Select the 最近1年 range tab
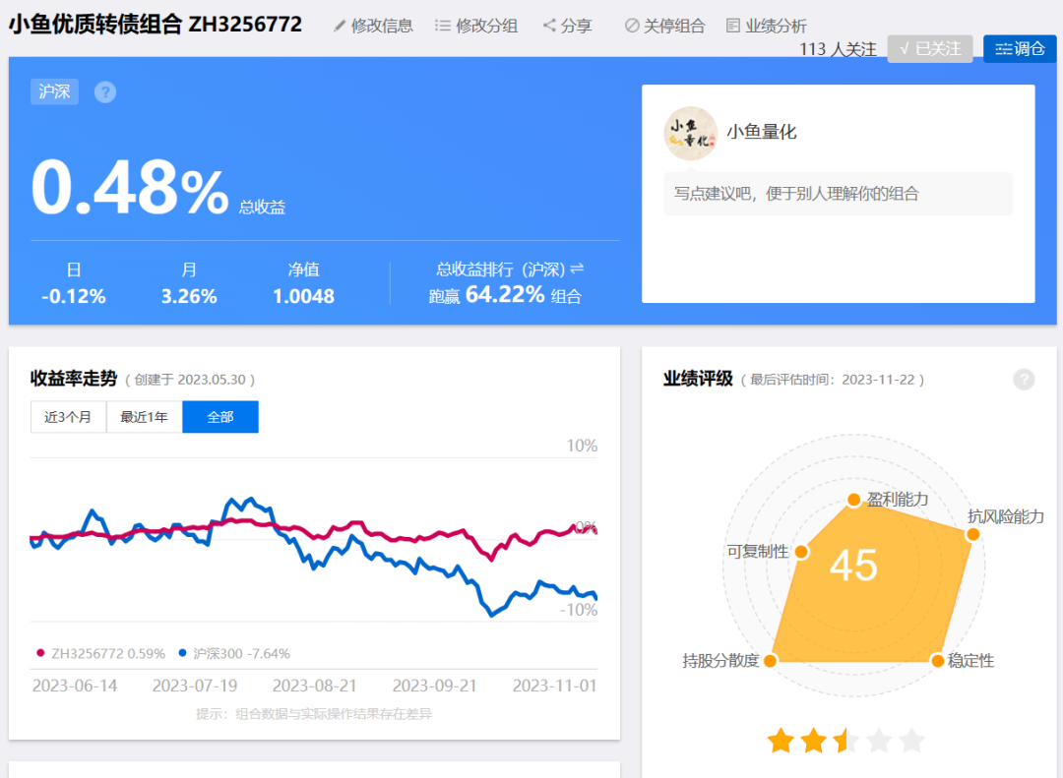This screenshot has height=778, width=1063. tap(144, 417)
